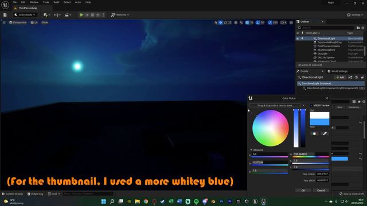Open the Select Mode dropdown
The height and width of the screenshot is (206, 367).
25,15
